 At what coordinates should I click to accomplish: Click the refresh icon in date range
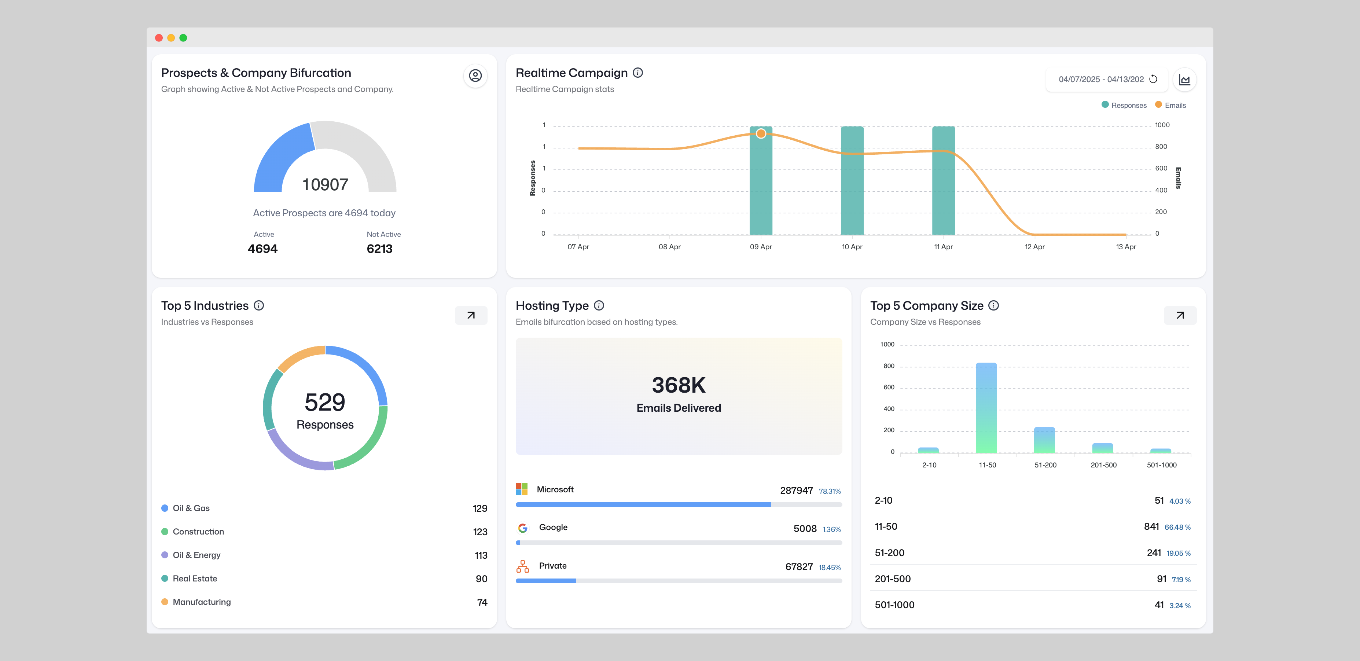coord(1154,79)
